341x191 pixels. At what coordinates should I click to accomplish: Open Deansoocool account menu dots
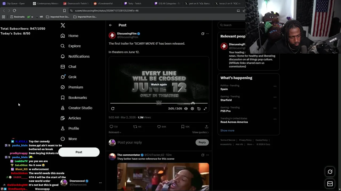coord(100,183)
